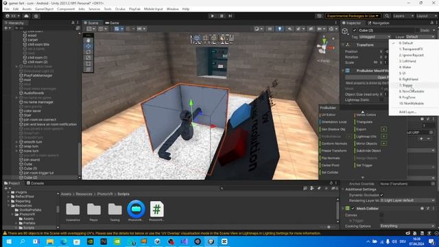Switch to the Game tab
Viewport: 439px width, 247px height.
tap(112, 23)
